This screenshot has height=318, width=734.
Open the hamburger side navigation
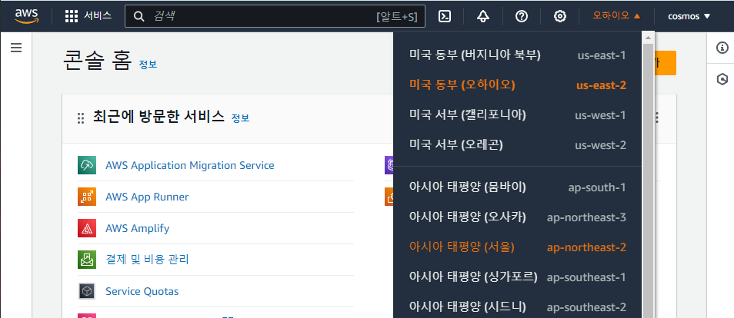tap(16, 48)
